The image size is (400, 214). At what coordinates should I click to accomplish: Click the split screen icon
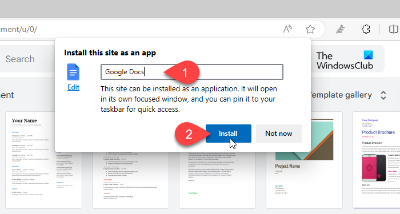click(394, 29)
